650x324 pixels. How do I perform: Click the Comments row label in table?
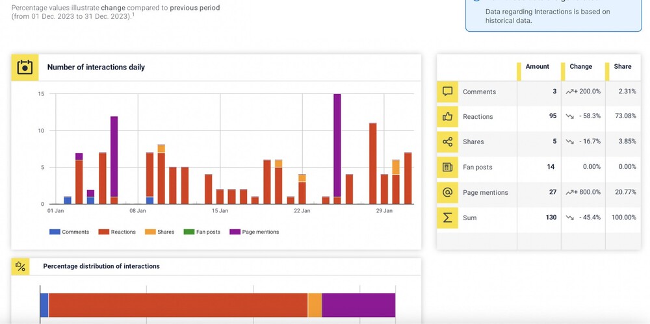point(479,92)
